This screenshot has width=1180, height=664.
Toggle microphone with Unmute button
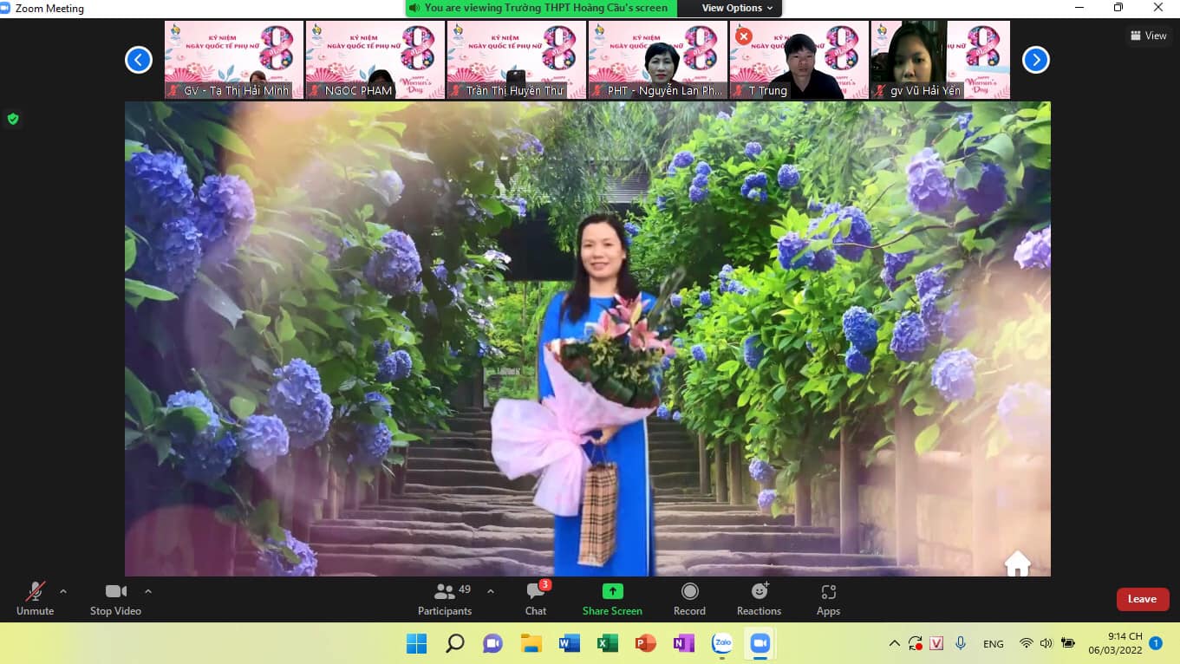pos(35,598)
